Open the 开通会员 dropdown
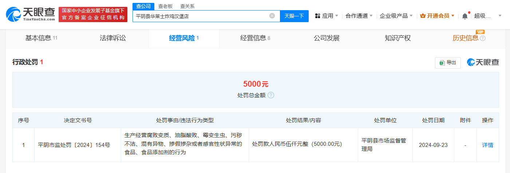Viewport: 510px width, 173px height. (x=437, y=16)
